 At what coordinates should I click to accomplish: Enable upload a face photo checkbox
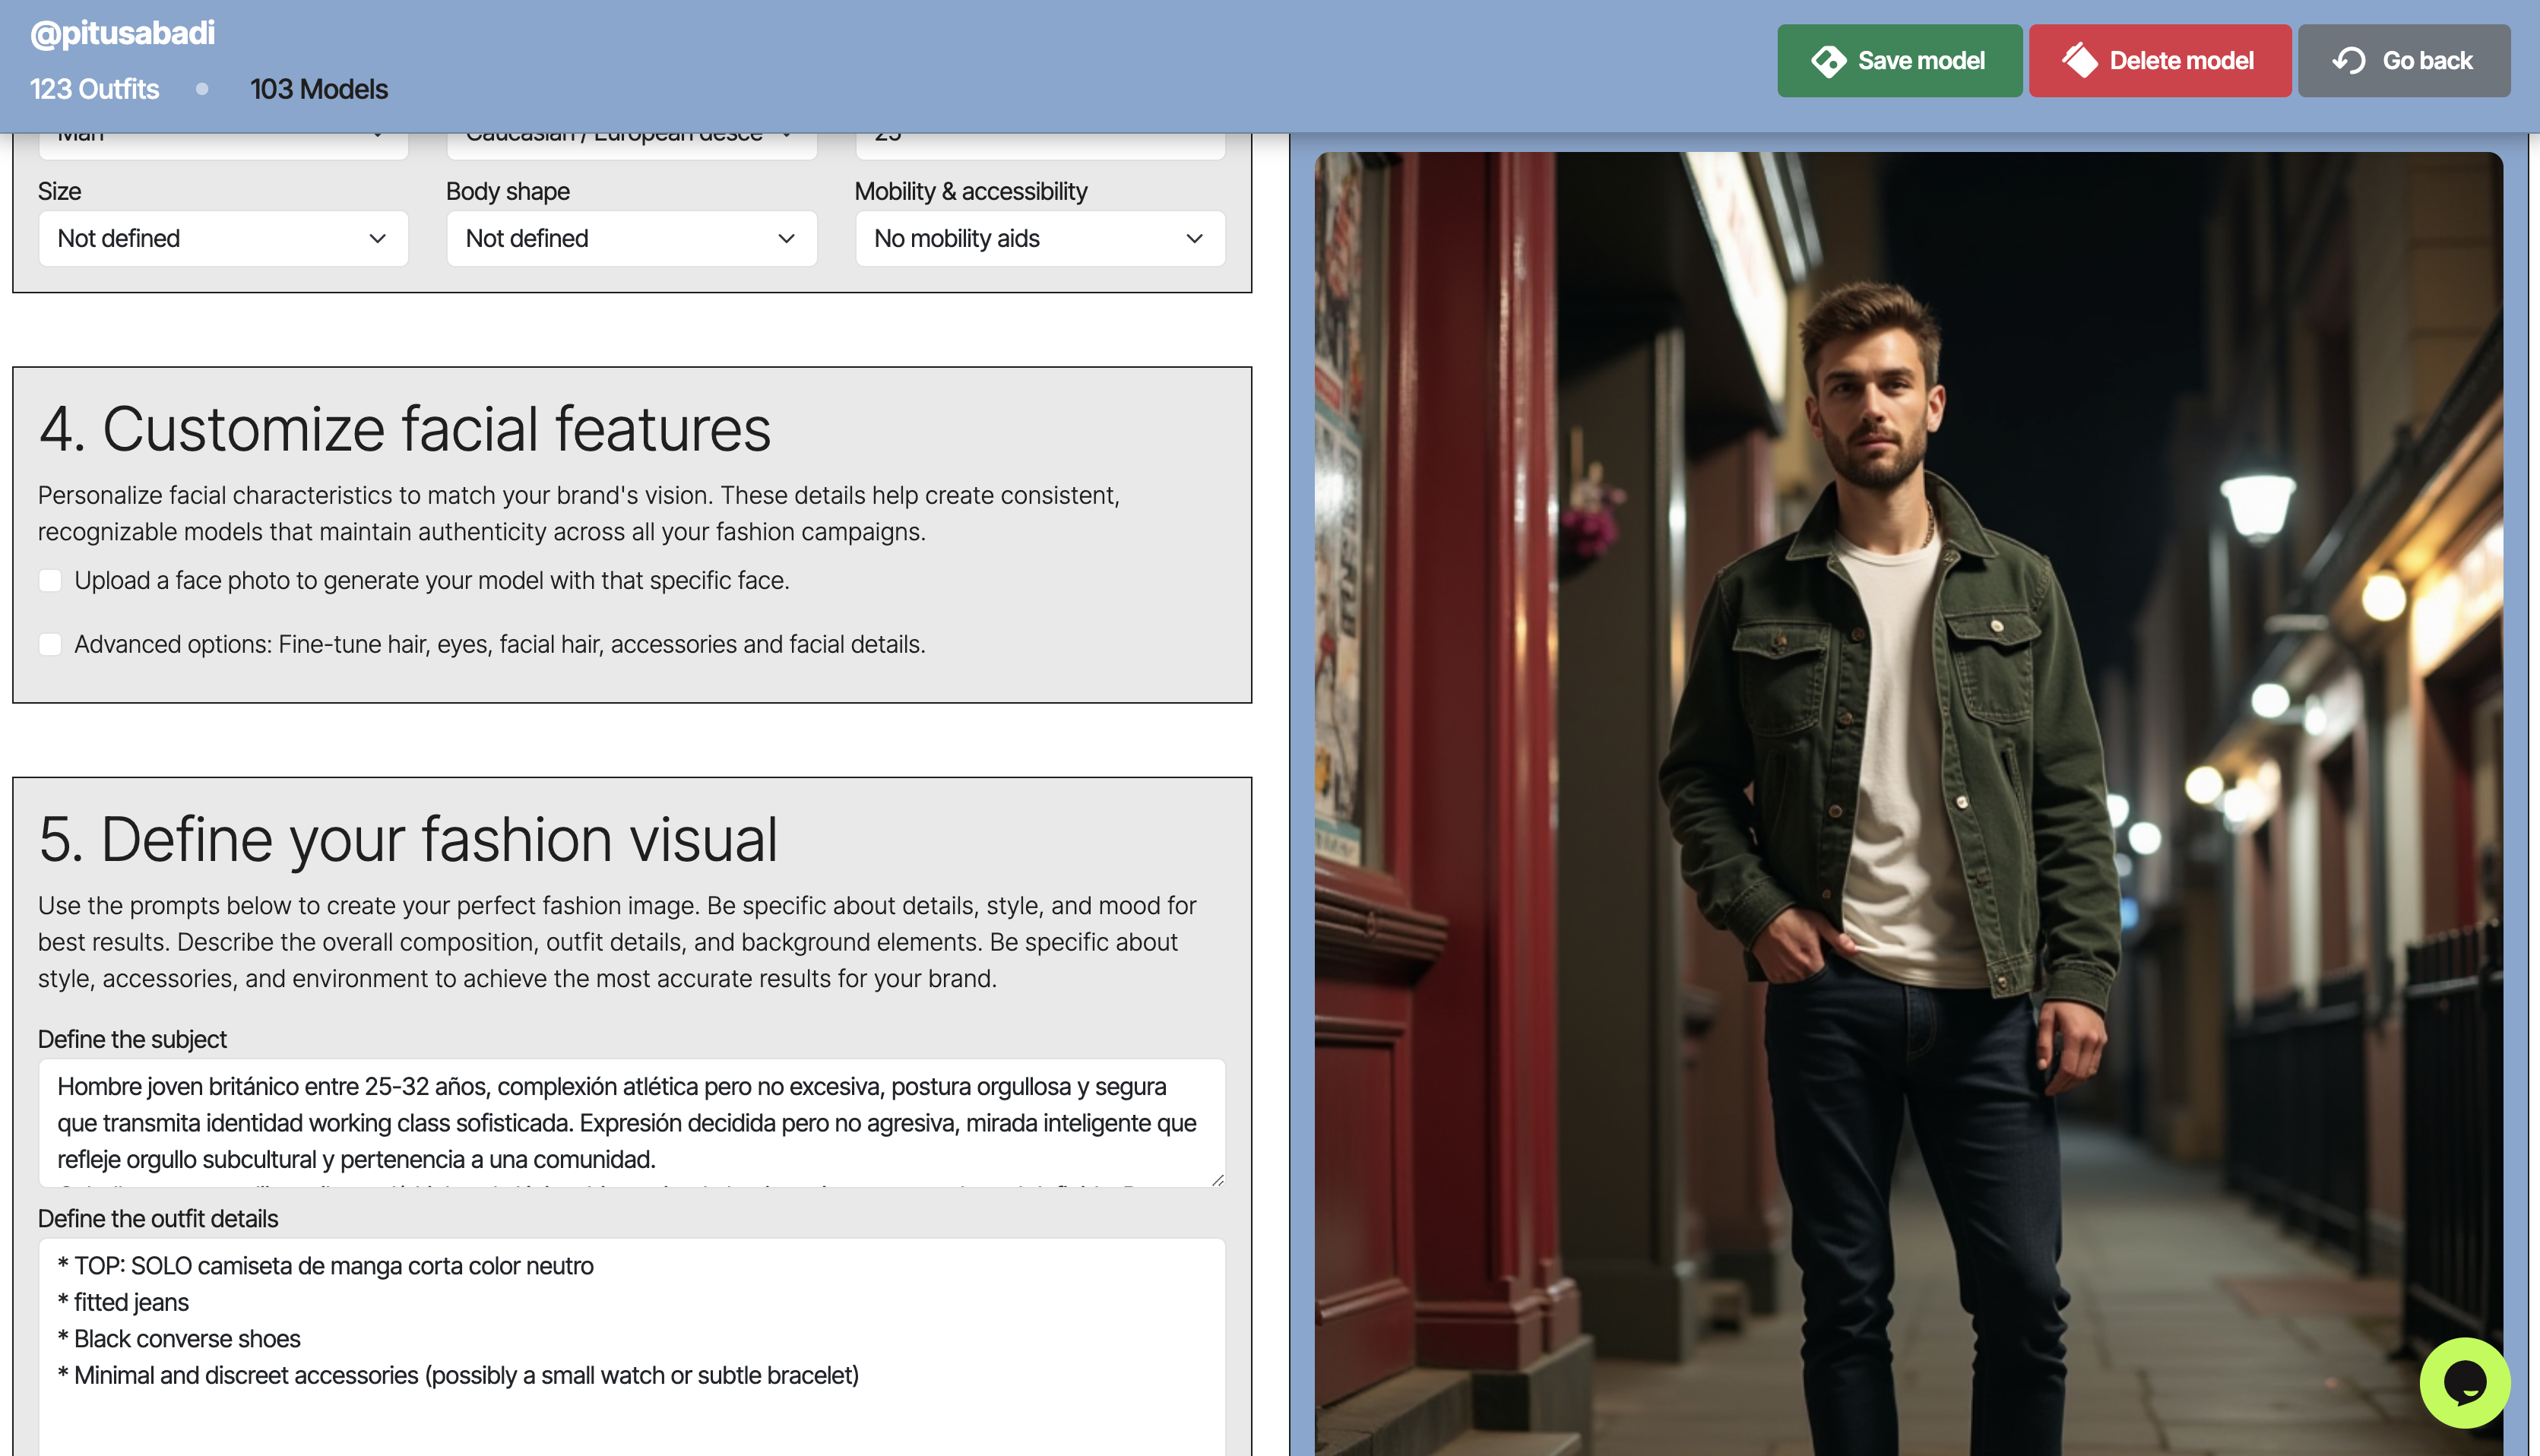[x=50, y=581]
